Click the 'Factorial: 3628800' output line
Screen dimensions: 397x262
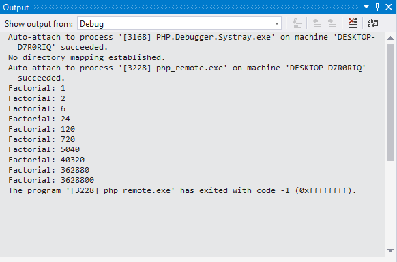click(51, 180)
